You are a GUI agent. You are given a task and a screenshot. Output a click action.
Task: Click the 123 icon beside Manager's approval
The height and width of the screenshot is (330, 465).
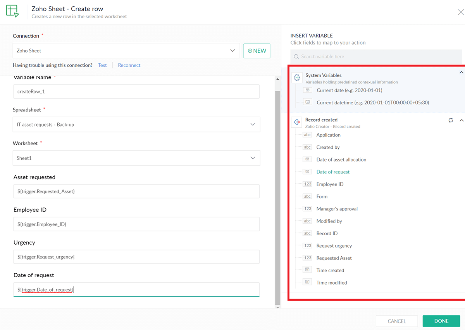307,209
